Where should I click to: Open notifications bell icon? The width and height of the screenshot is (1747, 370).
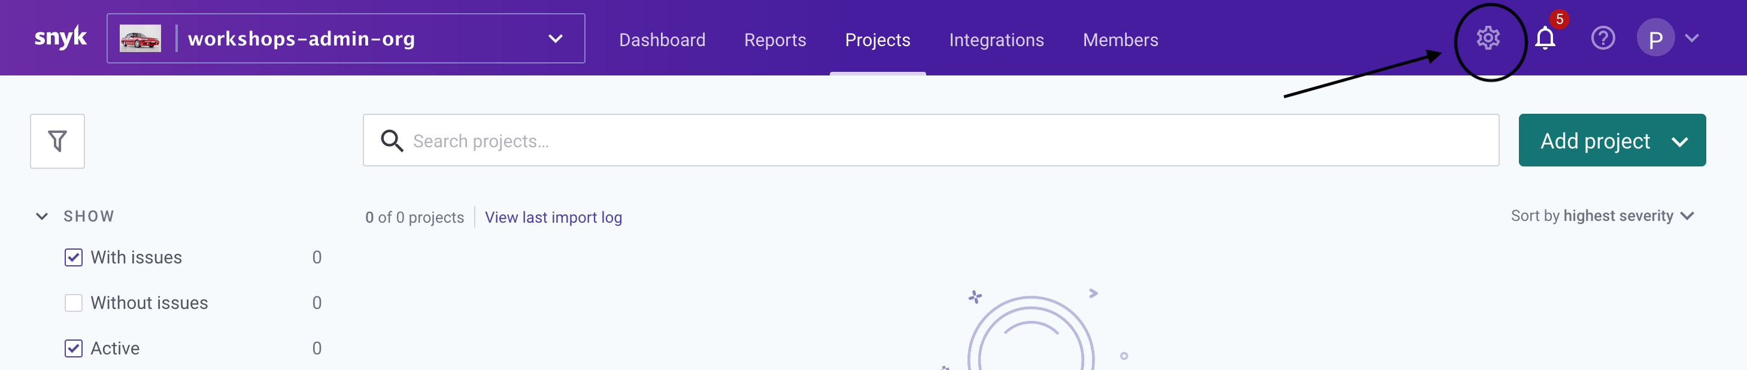pyautogui.click(x=1545, y=38)
